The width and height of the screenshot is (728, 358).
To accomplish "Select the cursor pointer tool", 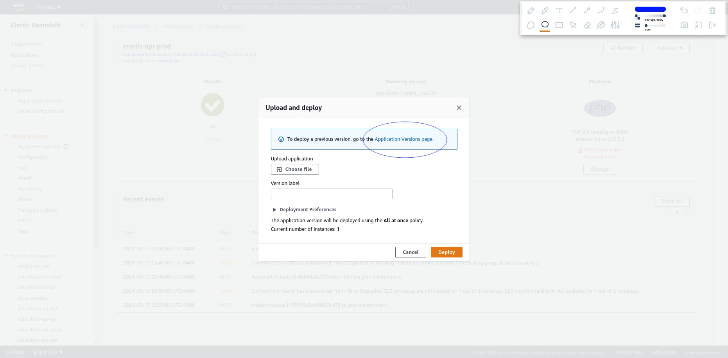I will (573, 25).
